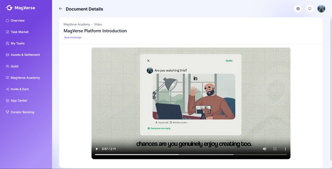Click the Curator Ranking trophy icon

tap(7, 112)
